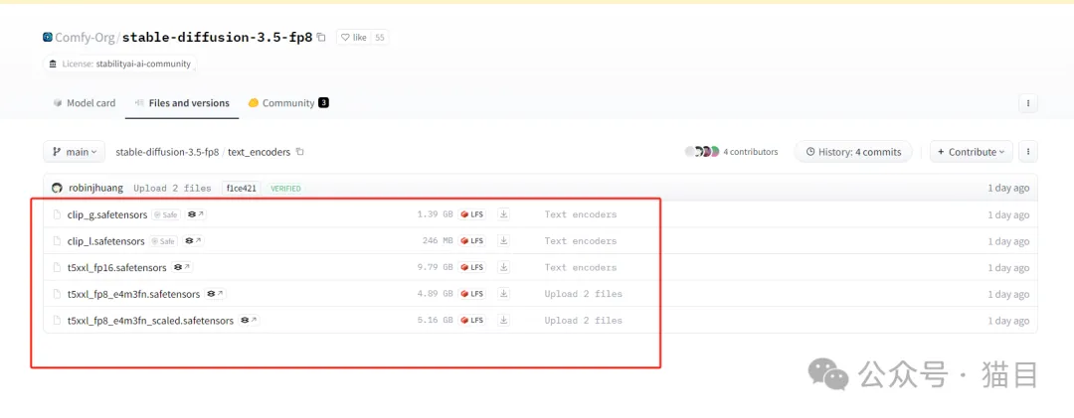Open Text encoders commit on clip_l row
This screenshot has height=418, width=1074.
pos(580,241)
